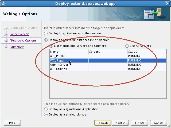The width and height of the screenshot is (171, 128).
Task: Cancel the deployment wizard
Action: click(159, 123)
